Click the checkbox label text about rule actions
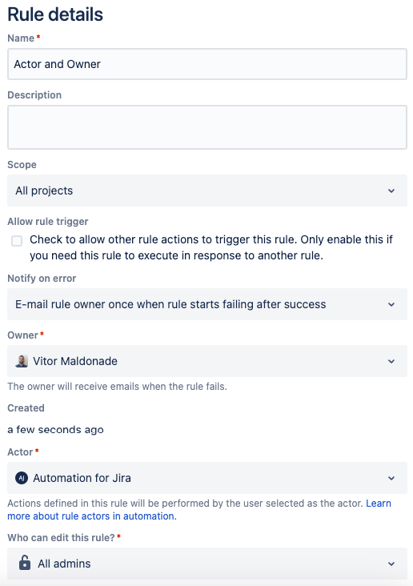This screenshot has width=413, height=586. (211, 247)
